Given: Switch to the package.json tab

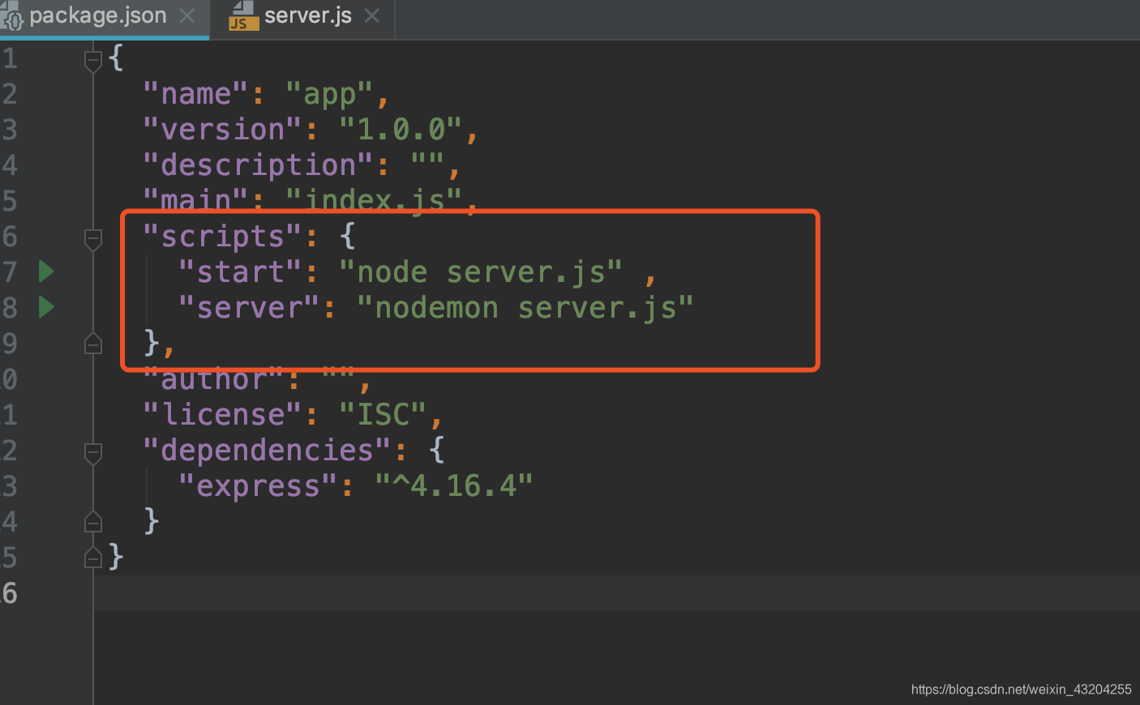Looking at the screenshot, I should pos(97,16).
